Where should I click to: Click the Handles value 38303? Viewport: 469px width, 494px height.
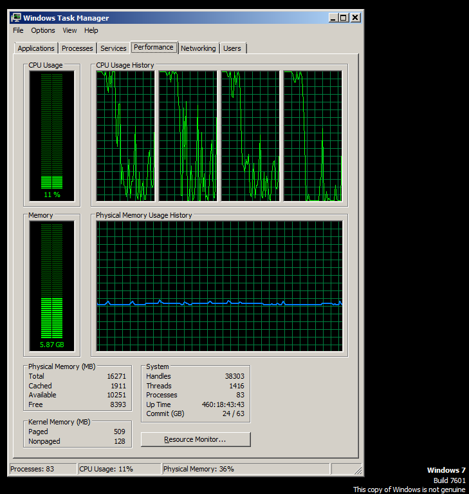(235, 376)
